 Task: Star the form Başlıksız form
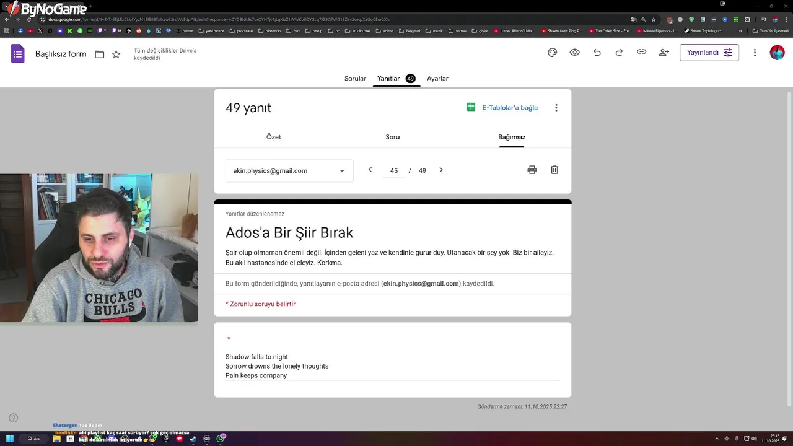(116, 55)
